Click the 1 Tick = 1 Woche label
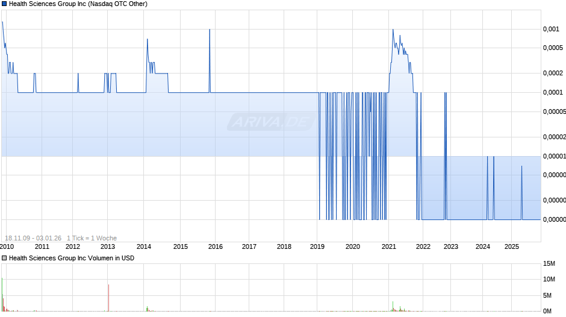The height and width of the screenshot is (317, 566). point(92,238)
